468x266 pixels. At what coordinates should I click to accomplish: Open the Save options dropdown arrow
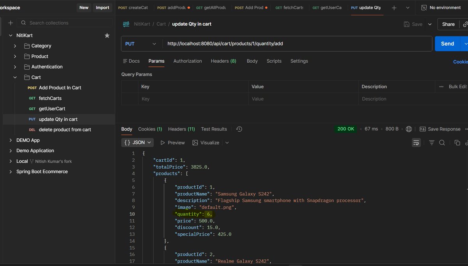pos(430,24)
